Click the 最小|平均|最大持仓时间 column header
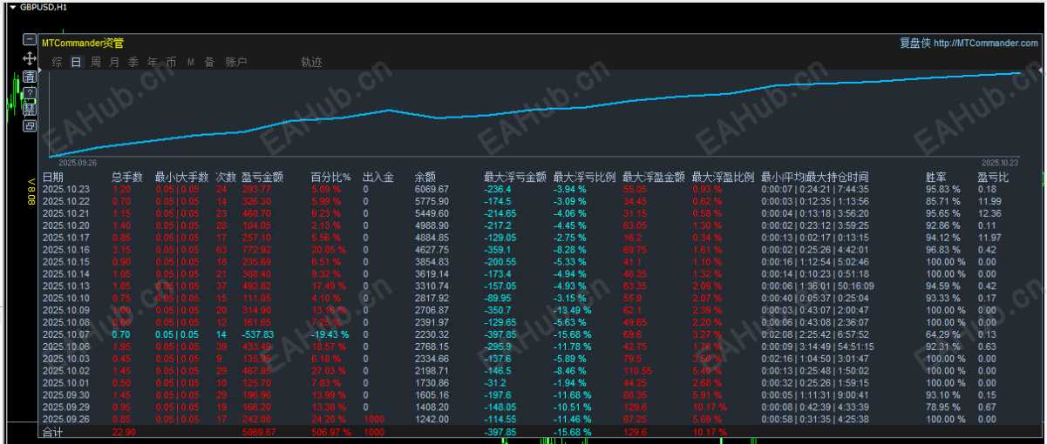Image resolution: width=1047 pixels, height=444 pixels. [x=814, y=178]
